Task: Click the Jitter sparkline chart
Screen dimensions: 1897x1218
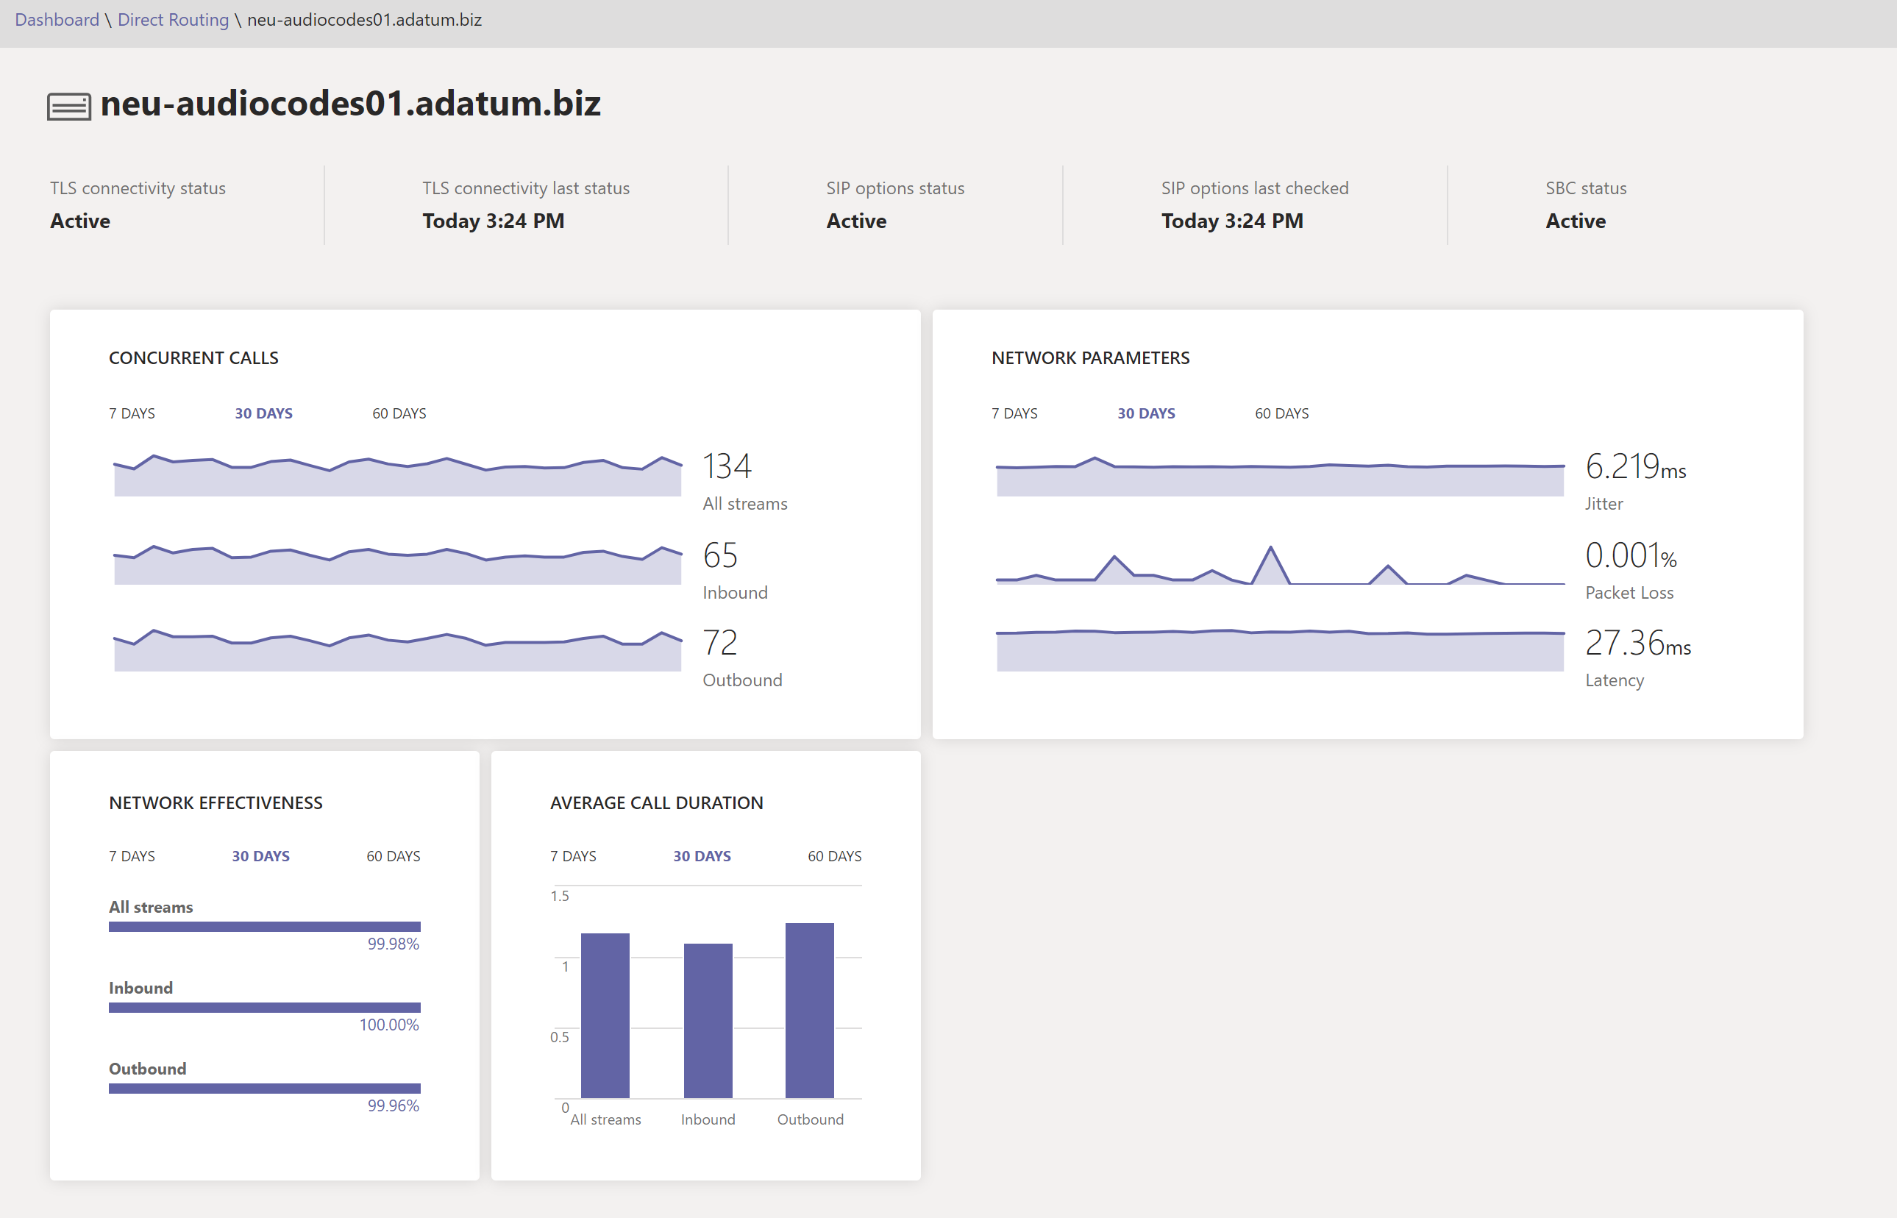Action: click(1280, 476)
